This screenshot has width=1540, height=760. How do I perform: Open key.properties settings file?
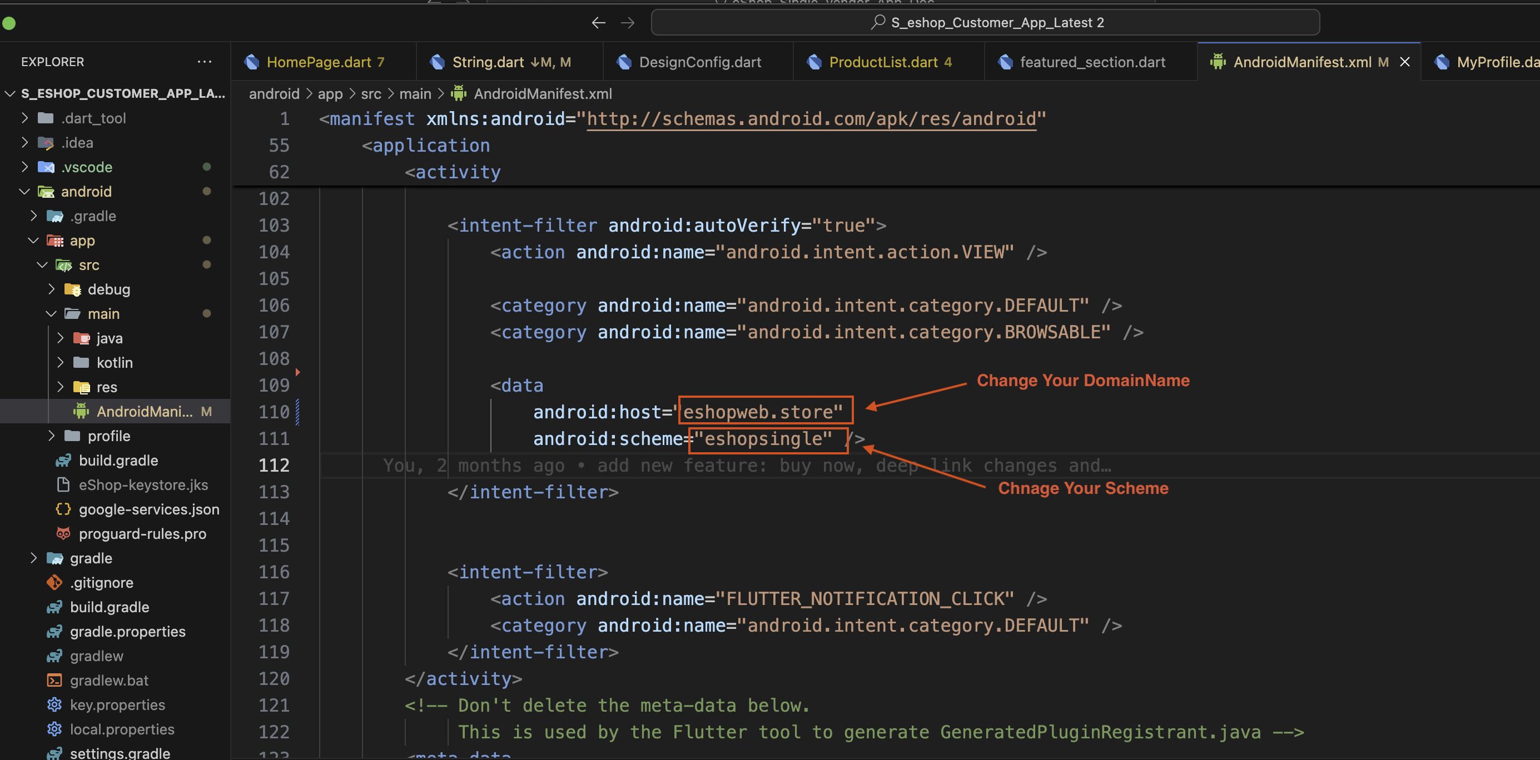click(117, 704)
